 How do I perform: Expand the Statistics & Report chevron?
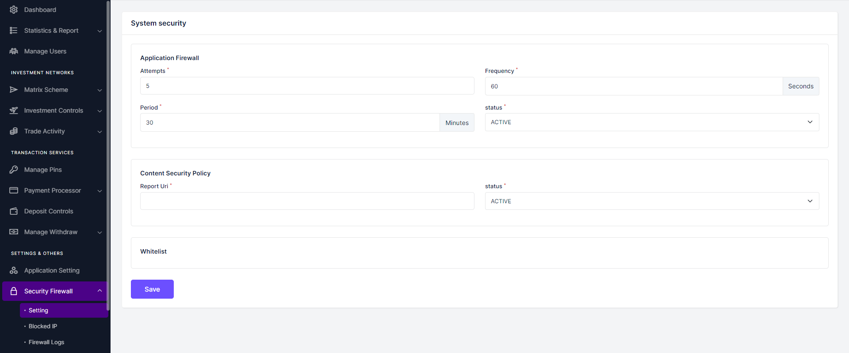pyautogui.click(x=99, y=31)
